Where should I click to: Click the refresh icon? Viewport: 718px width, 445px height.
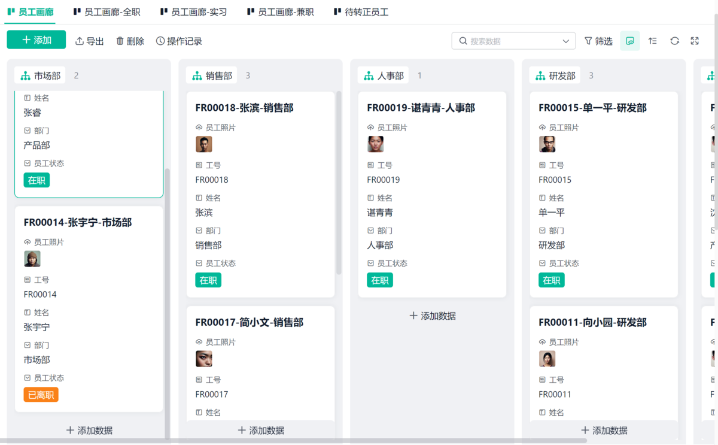[x=674, y=41]
